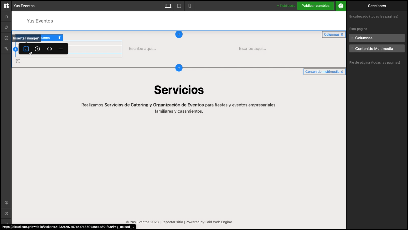Viewport: 408px width, 230px height.
Task: Delete the column using the trash icon
Action: (x=59, y=38)
